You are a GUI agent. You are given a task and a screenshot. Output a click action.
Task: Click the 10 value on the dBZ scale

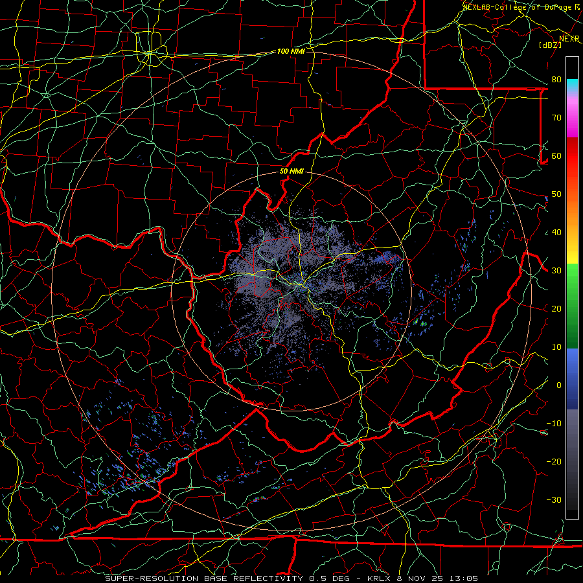[556, 347]
